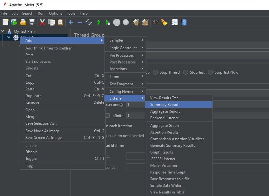Screen dimensions: 269x196
Task: Open the Templates icon in toolbar
Action: [x=14, y=22]
